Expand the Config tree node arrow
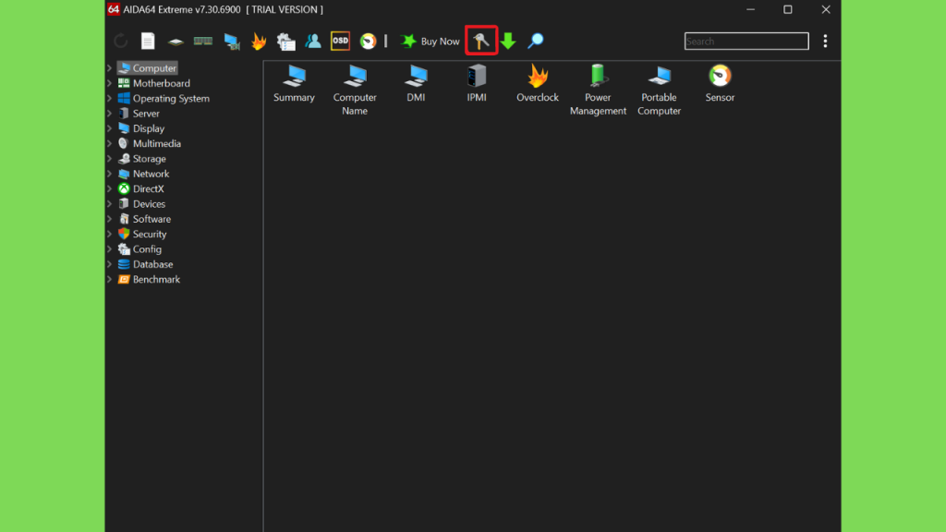946x532 pixels. pyautogui.click(x=110, y=249)
